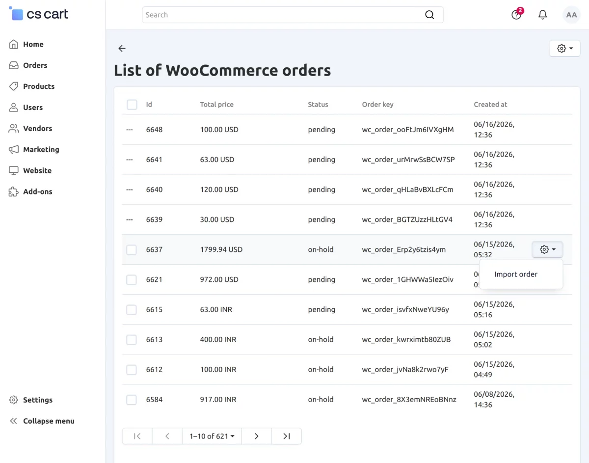Toggle the select-all checkbox in table header
This screenshot has width=589, height=463.
pos(132,105)
